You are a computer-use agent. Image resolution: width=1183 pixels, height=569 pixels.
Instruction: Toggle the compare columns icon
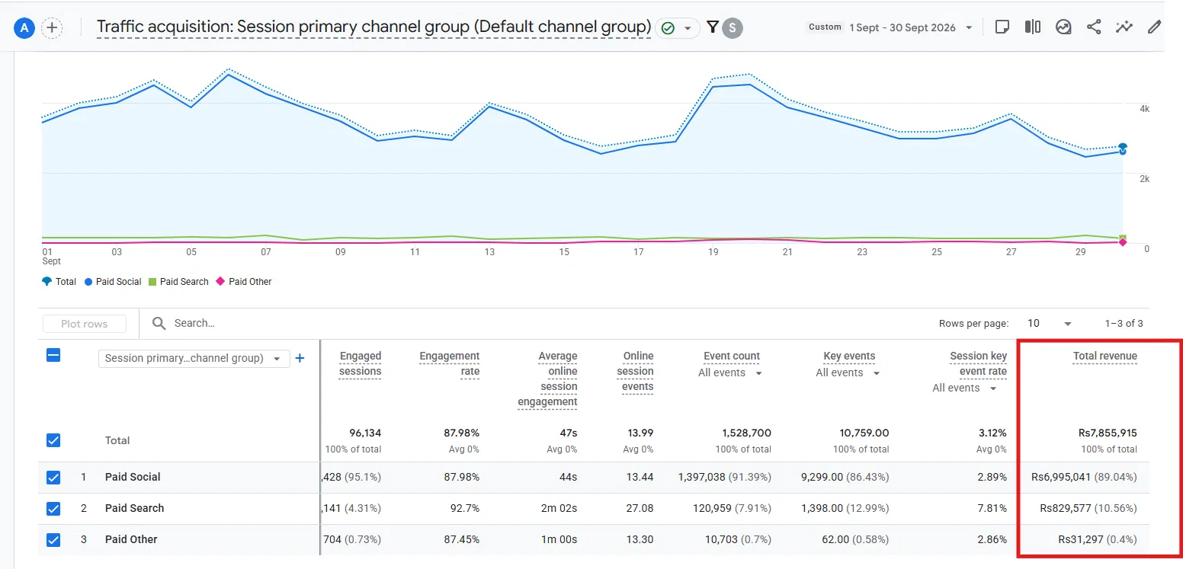pyautogui.click(x=1033, y=27)
